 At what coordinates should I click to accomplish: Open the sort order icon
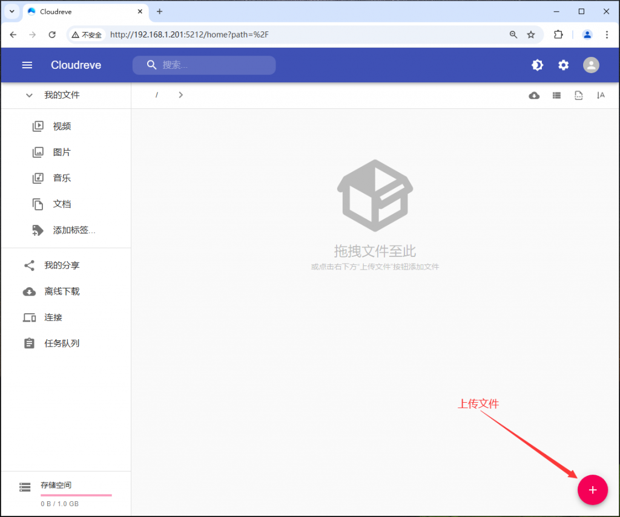pyautogui.click(x=601, y=95)
